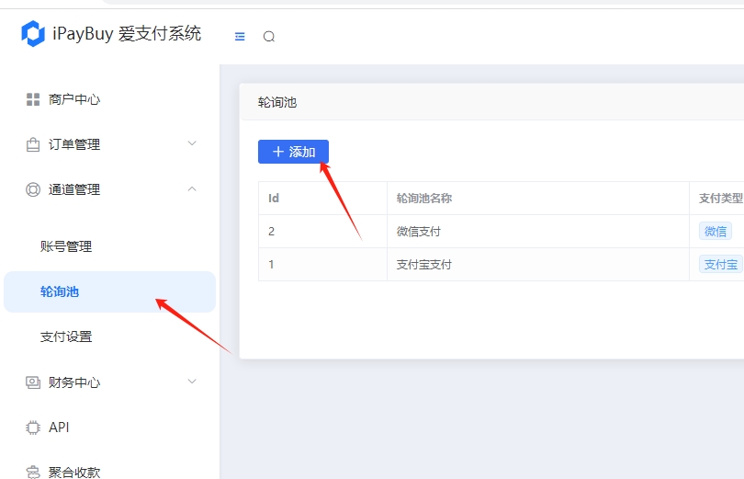This screenshot has height=479, width=744.
Task: Open 账号管理 submenu item
Action: click(66, 246)
